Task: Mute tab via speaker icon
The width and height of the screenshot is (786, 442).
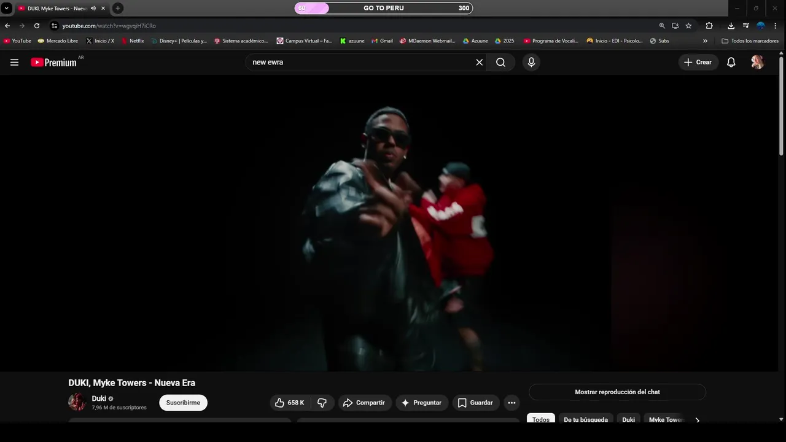Action: 93,8
